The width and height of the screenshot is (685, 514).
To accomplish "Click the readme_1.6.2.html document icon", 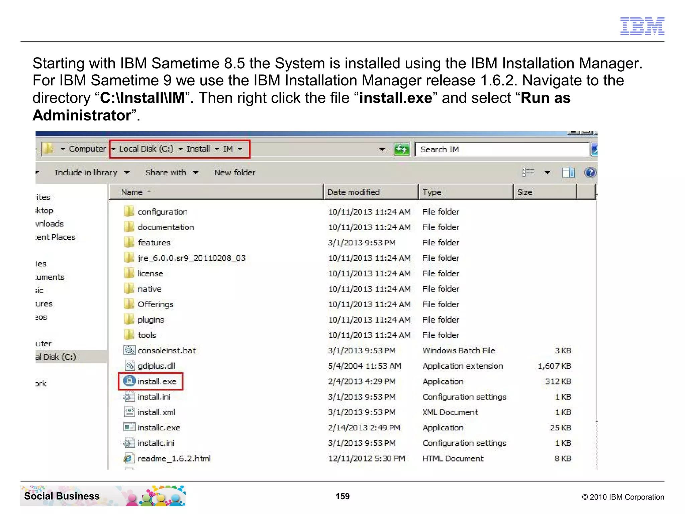I will (x=129, y=458).
